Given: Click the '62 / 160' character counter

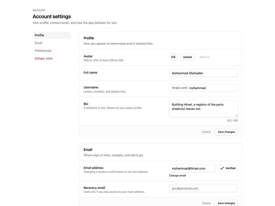Looking at the screenshot, I should (x=232, y=121).
